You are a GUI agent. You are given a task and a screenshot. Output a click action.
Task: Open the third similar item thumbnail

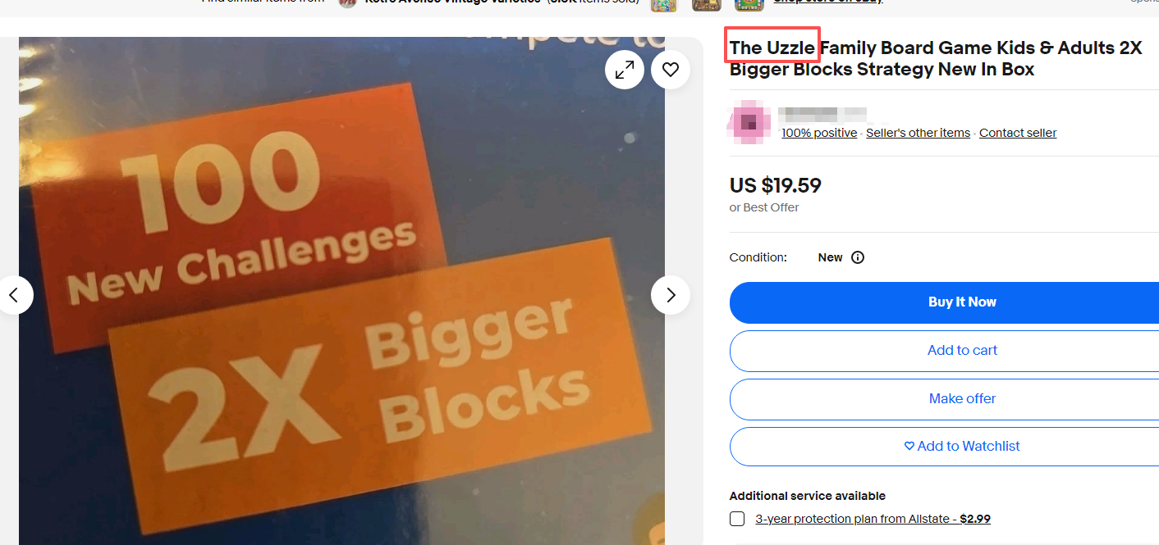point(748,4)
